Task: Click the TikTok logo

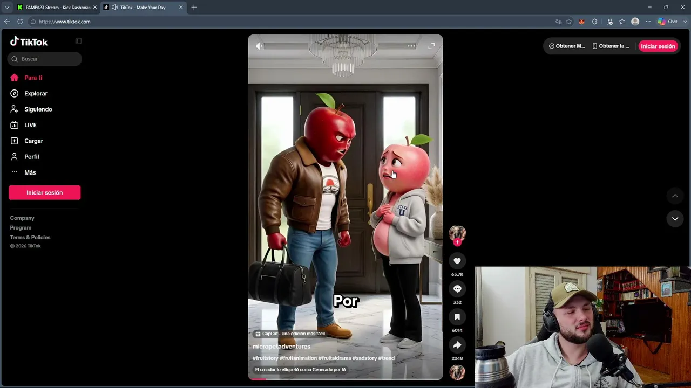Action: click(x=29, y=41)
